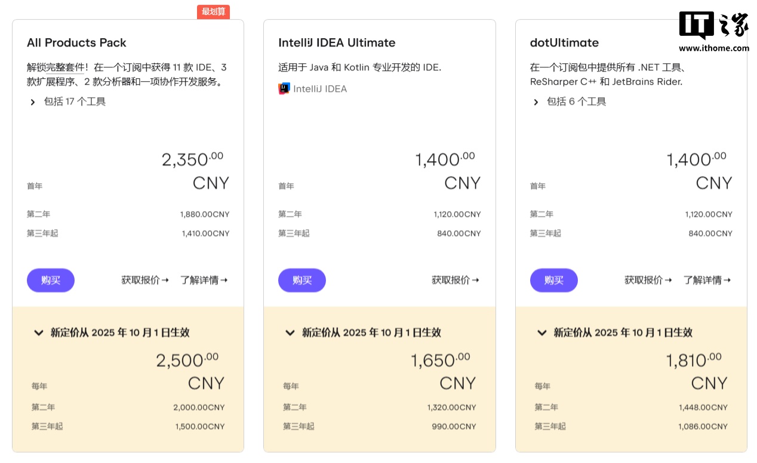
Task: Buy IntelliJ IDEA Ultimate
Action: click(302, 280)
